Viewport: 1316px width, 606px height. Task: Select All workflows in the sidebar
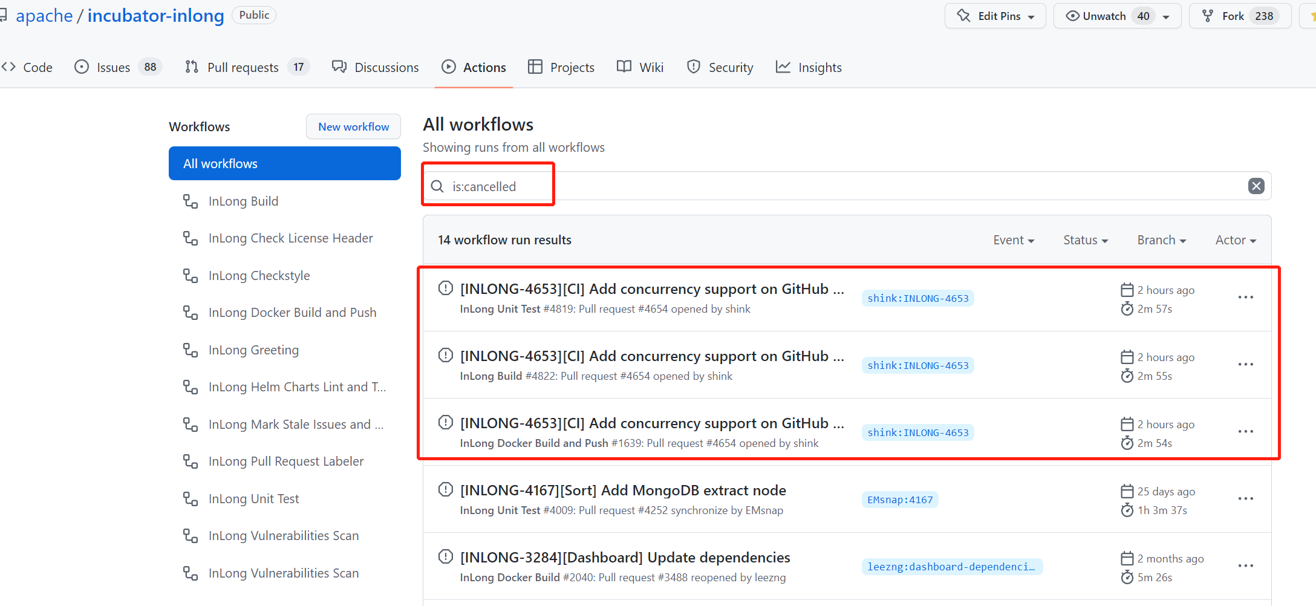tap(285, 163)
